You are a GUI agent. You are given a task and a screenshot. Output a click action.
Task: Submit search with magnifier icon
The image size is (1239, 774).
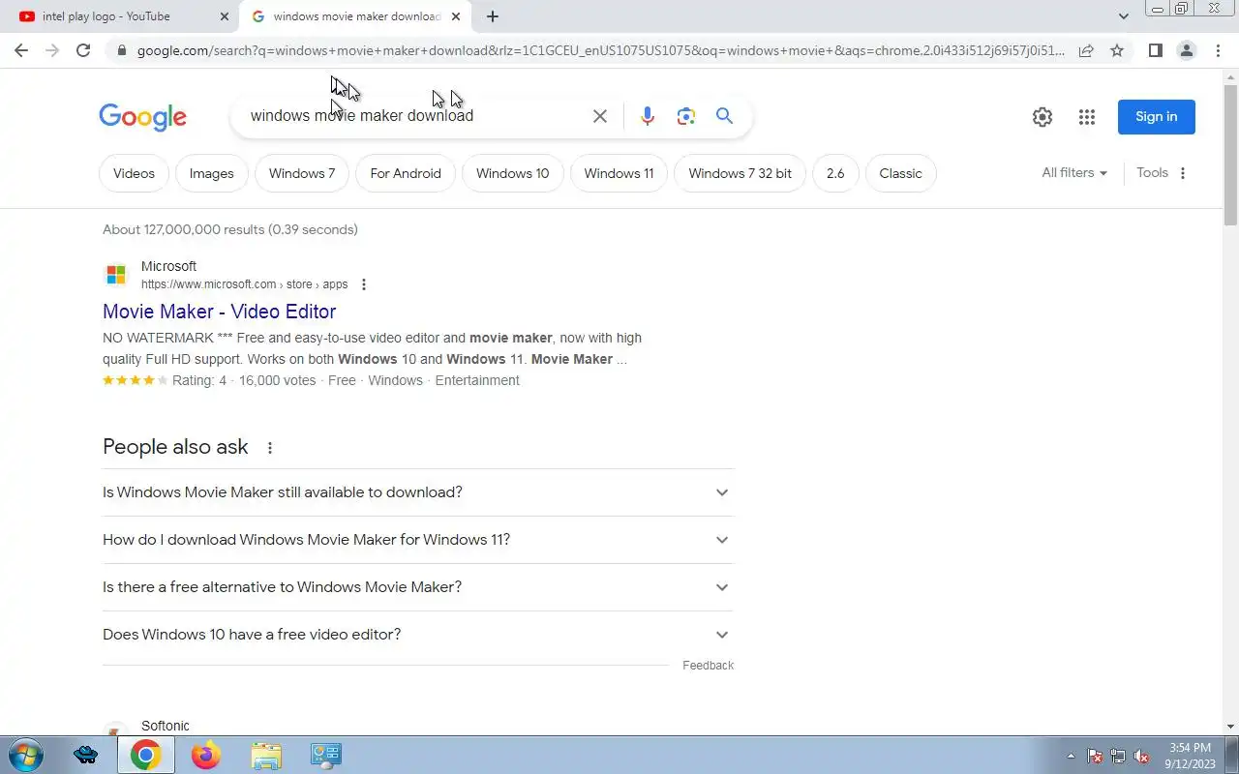click(724, 116)
